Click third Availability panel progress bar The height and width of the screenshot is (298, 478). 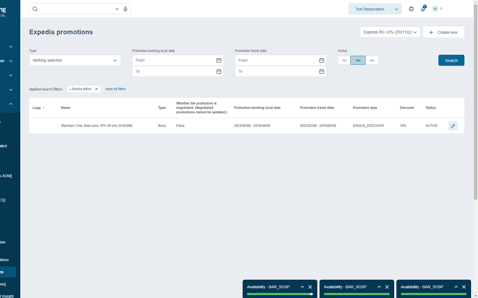(x=433, y=294)
